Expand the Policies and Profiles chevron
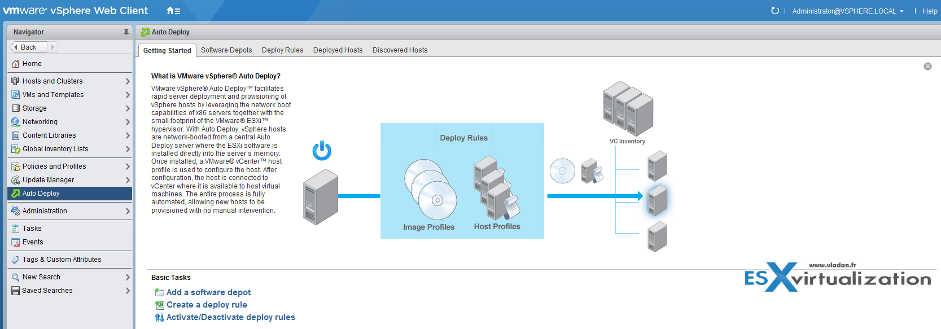The width and height of the screenshot is (941, 329). (128, 166)
